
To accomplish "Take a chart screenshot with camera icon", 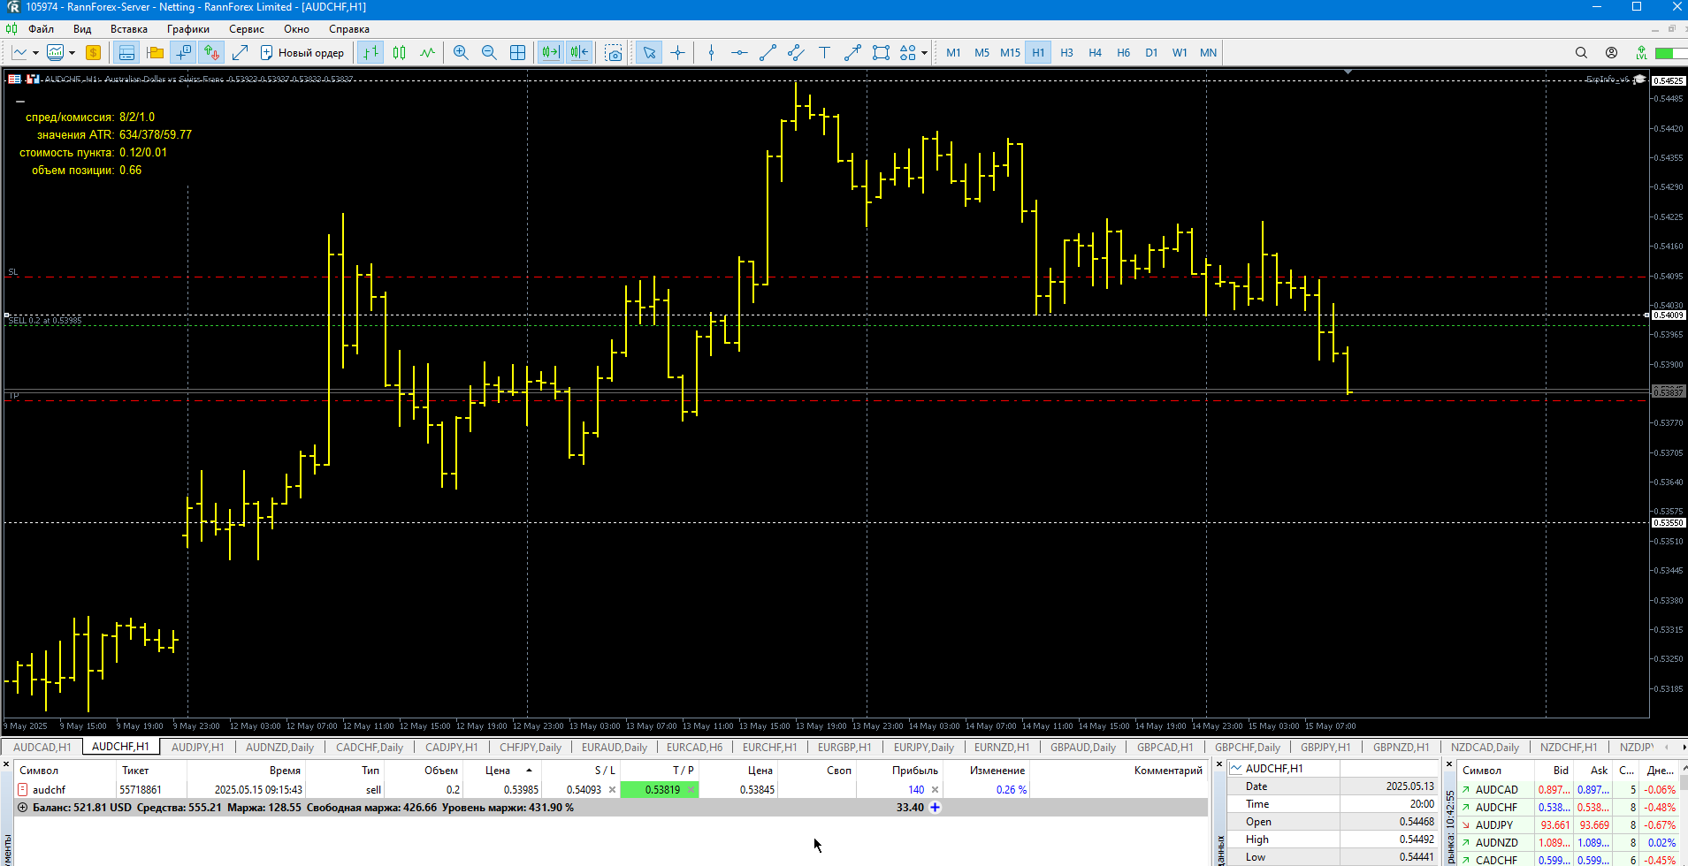I will click(x=614, y=53).
